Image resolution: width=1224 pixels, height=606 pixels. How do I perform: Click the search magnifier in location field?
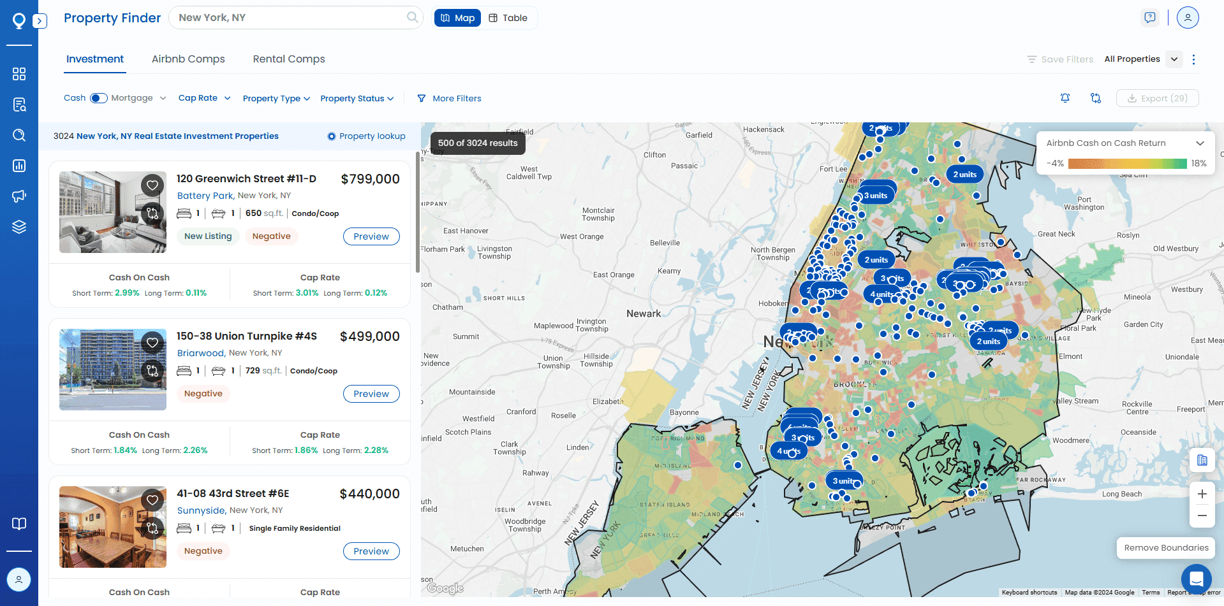point(413,17)
